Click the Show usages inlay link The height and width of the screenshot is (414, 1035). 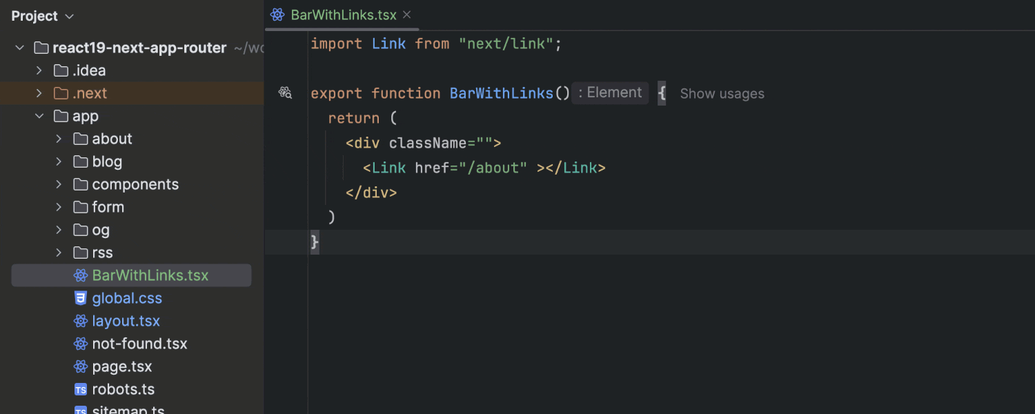pyautogui.click(x=722, y=94)
